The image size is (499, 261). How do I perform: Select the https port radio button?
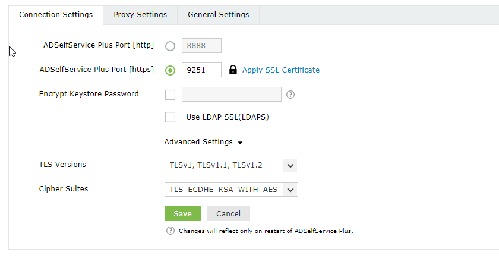[x=170, y=70]
